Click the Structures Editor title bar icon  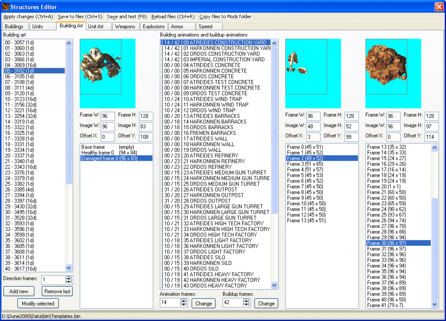click(5, 7)
